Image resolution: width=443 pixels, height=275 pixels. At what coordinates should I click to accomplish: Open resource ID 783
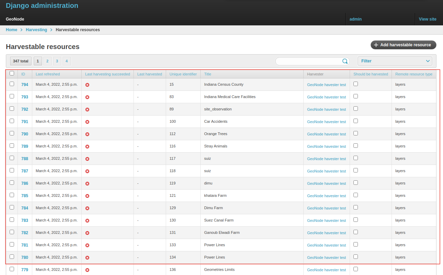(x=25, y=220)
